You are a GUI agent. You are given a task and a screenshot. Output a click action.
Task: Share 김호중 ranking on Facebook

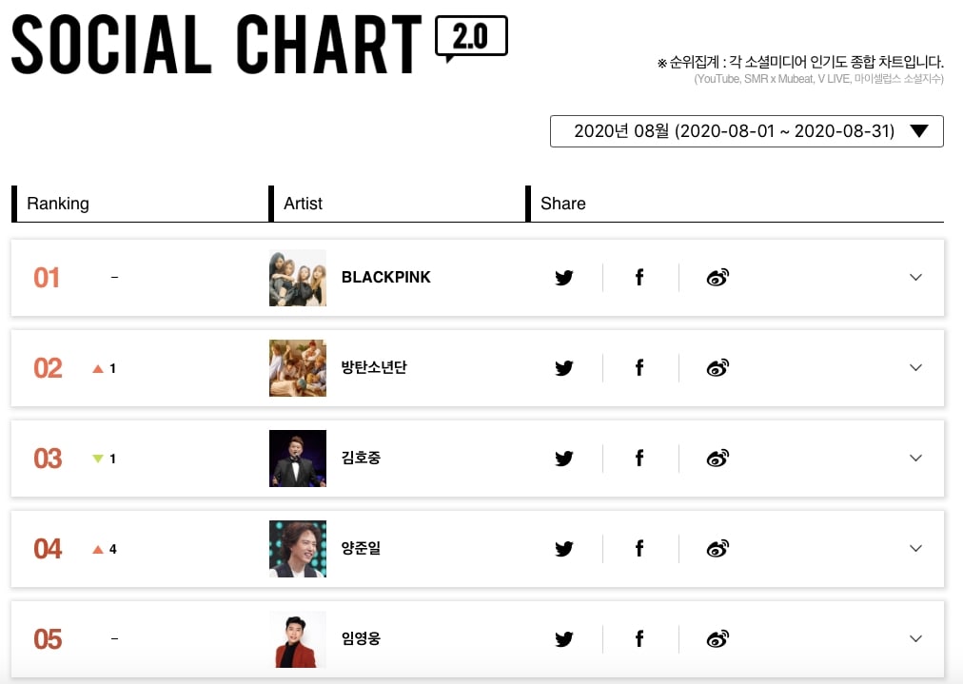639,458
